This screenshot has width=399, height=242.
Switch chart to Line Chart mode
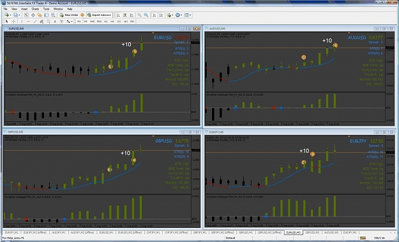click(132, 15)
